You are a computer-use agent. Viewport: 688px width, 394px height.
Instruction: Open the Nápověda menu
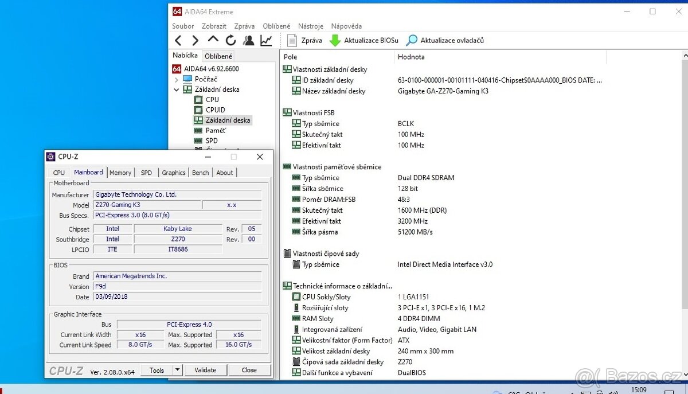pyautogui.click(x=346, y=26)
